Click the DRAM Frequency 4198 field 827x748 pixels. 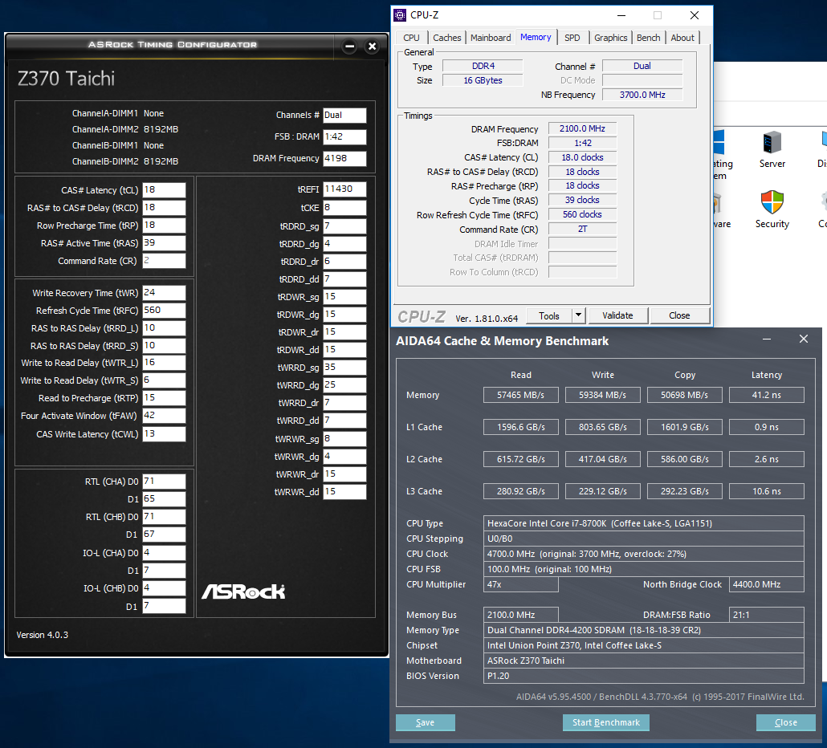(x=344, y=159)
